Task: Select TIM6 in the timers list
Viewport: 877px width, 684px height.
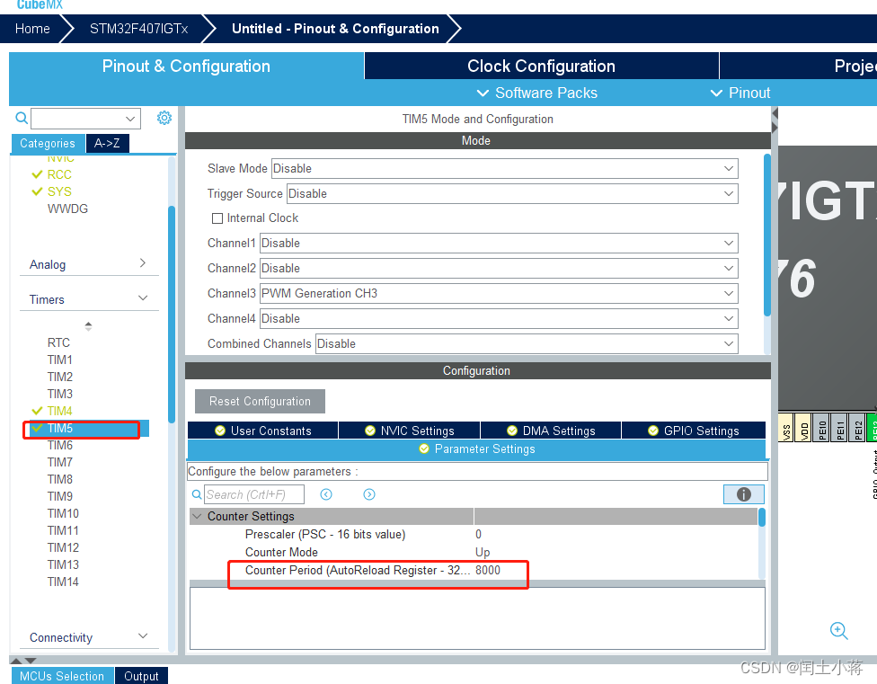Action: (60, 445)
